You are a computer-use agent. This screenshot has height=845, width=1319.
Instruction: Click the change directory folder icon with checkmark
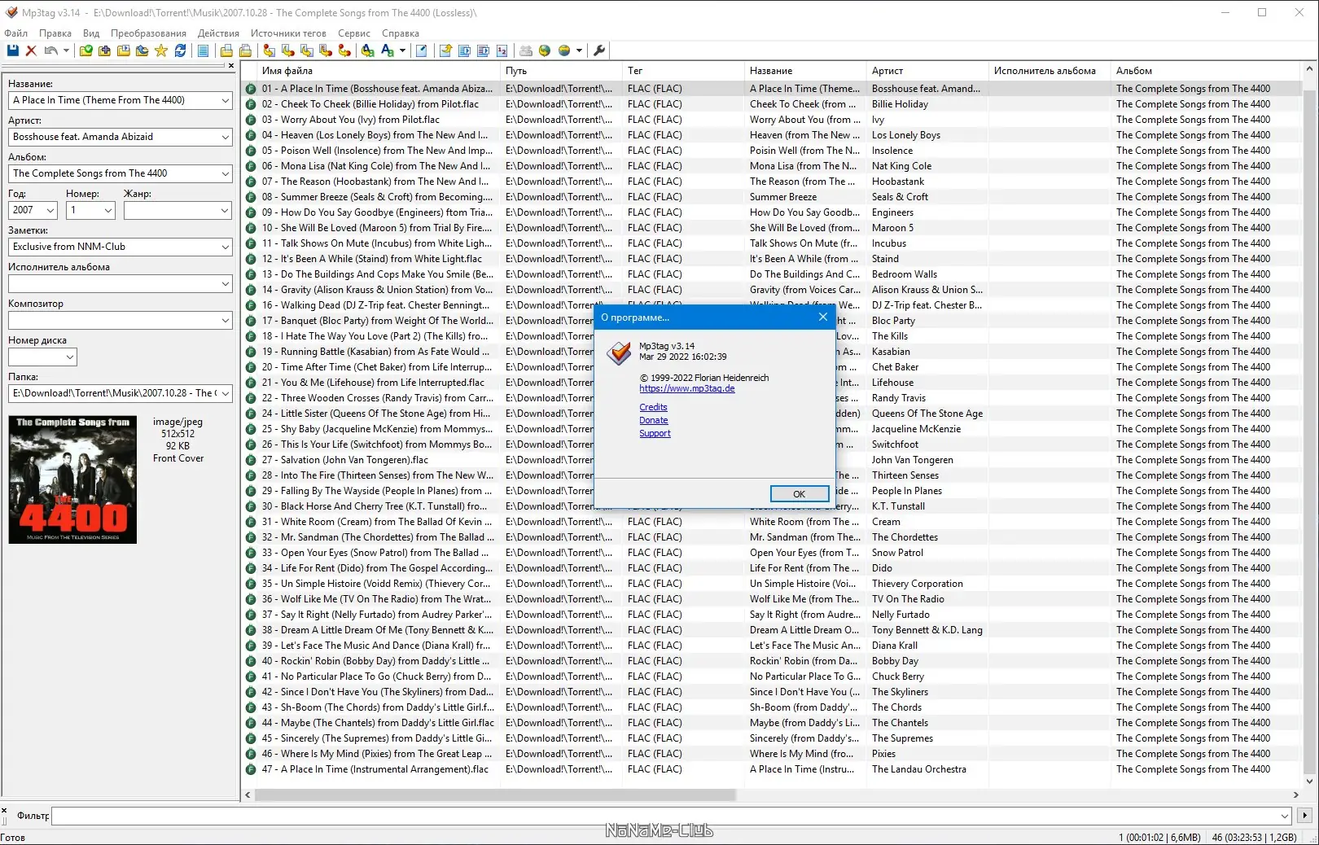[x=85, y=50]
